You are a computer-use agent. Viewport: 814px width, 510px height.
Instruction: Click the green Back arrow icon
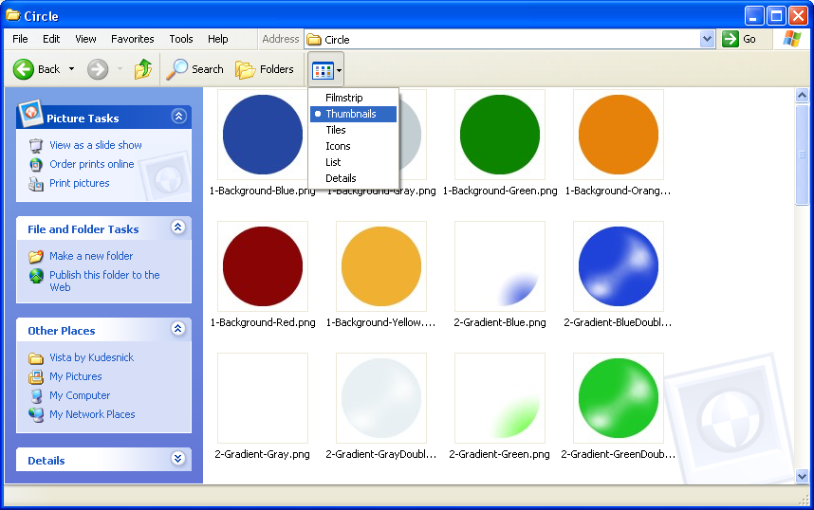coord(24,69)
